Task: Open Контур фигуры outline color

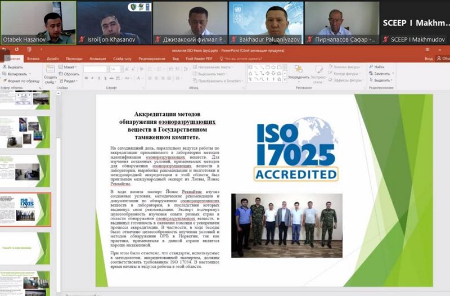Action: [344, 74]
